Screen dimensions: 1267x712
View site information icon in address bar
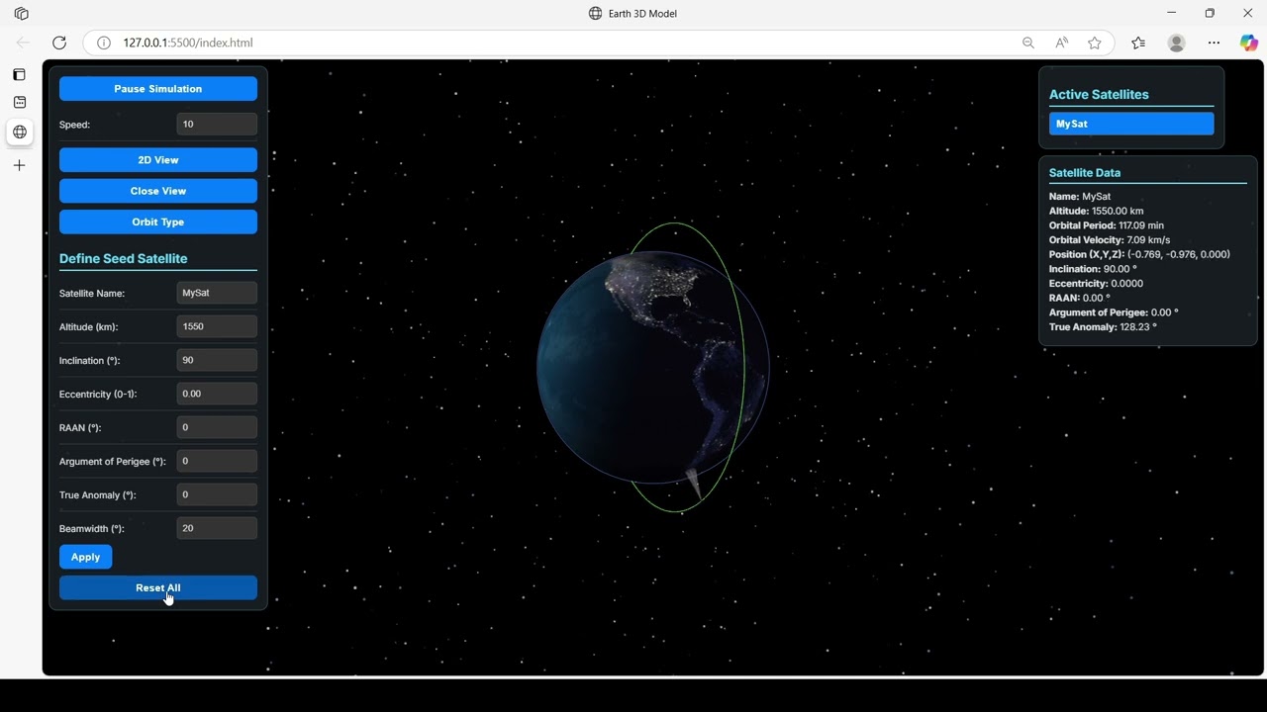104,43
